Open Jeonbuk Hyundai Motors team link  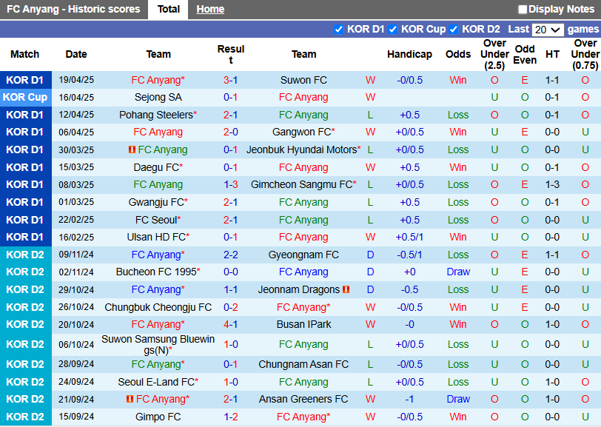click(x=302, y=150)
